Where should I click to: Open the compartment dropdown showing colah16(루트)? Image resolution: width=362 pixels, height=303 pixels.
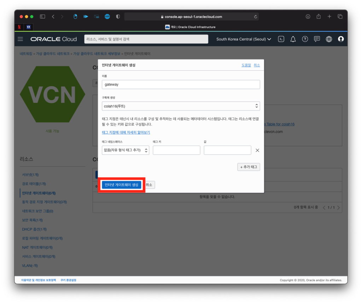[x=181, y=106]
